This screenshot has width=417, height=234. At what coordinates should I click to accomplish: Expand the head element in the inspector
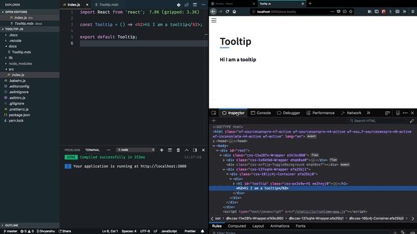214,142
